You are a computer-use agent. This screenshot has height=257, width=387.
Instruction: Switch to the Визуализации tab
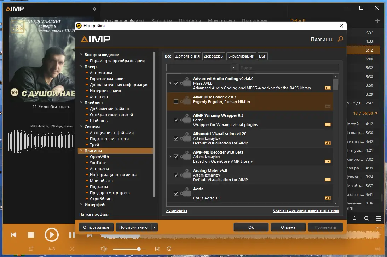point(241,56)
